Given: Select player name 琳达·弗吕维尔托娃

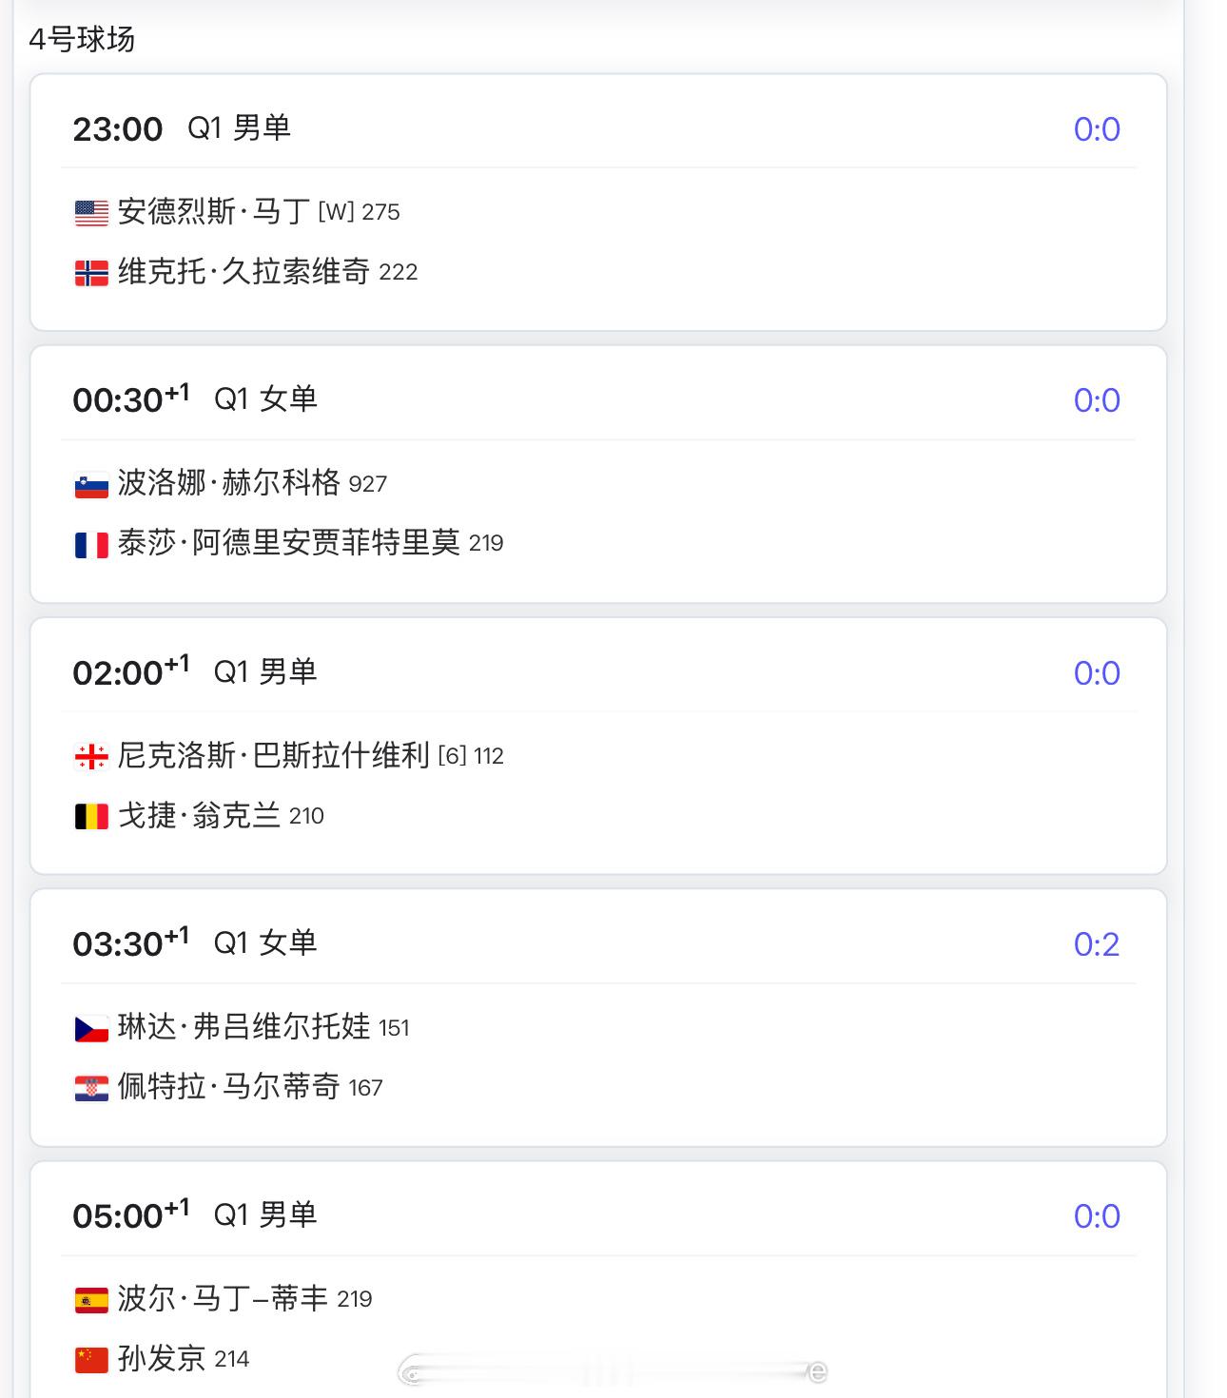Looking at the screenshot, I should point(243,1027).
